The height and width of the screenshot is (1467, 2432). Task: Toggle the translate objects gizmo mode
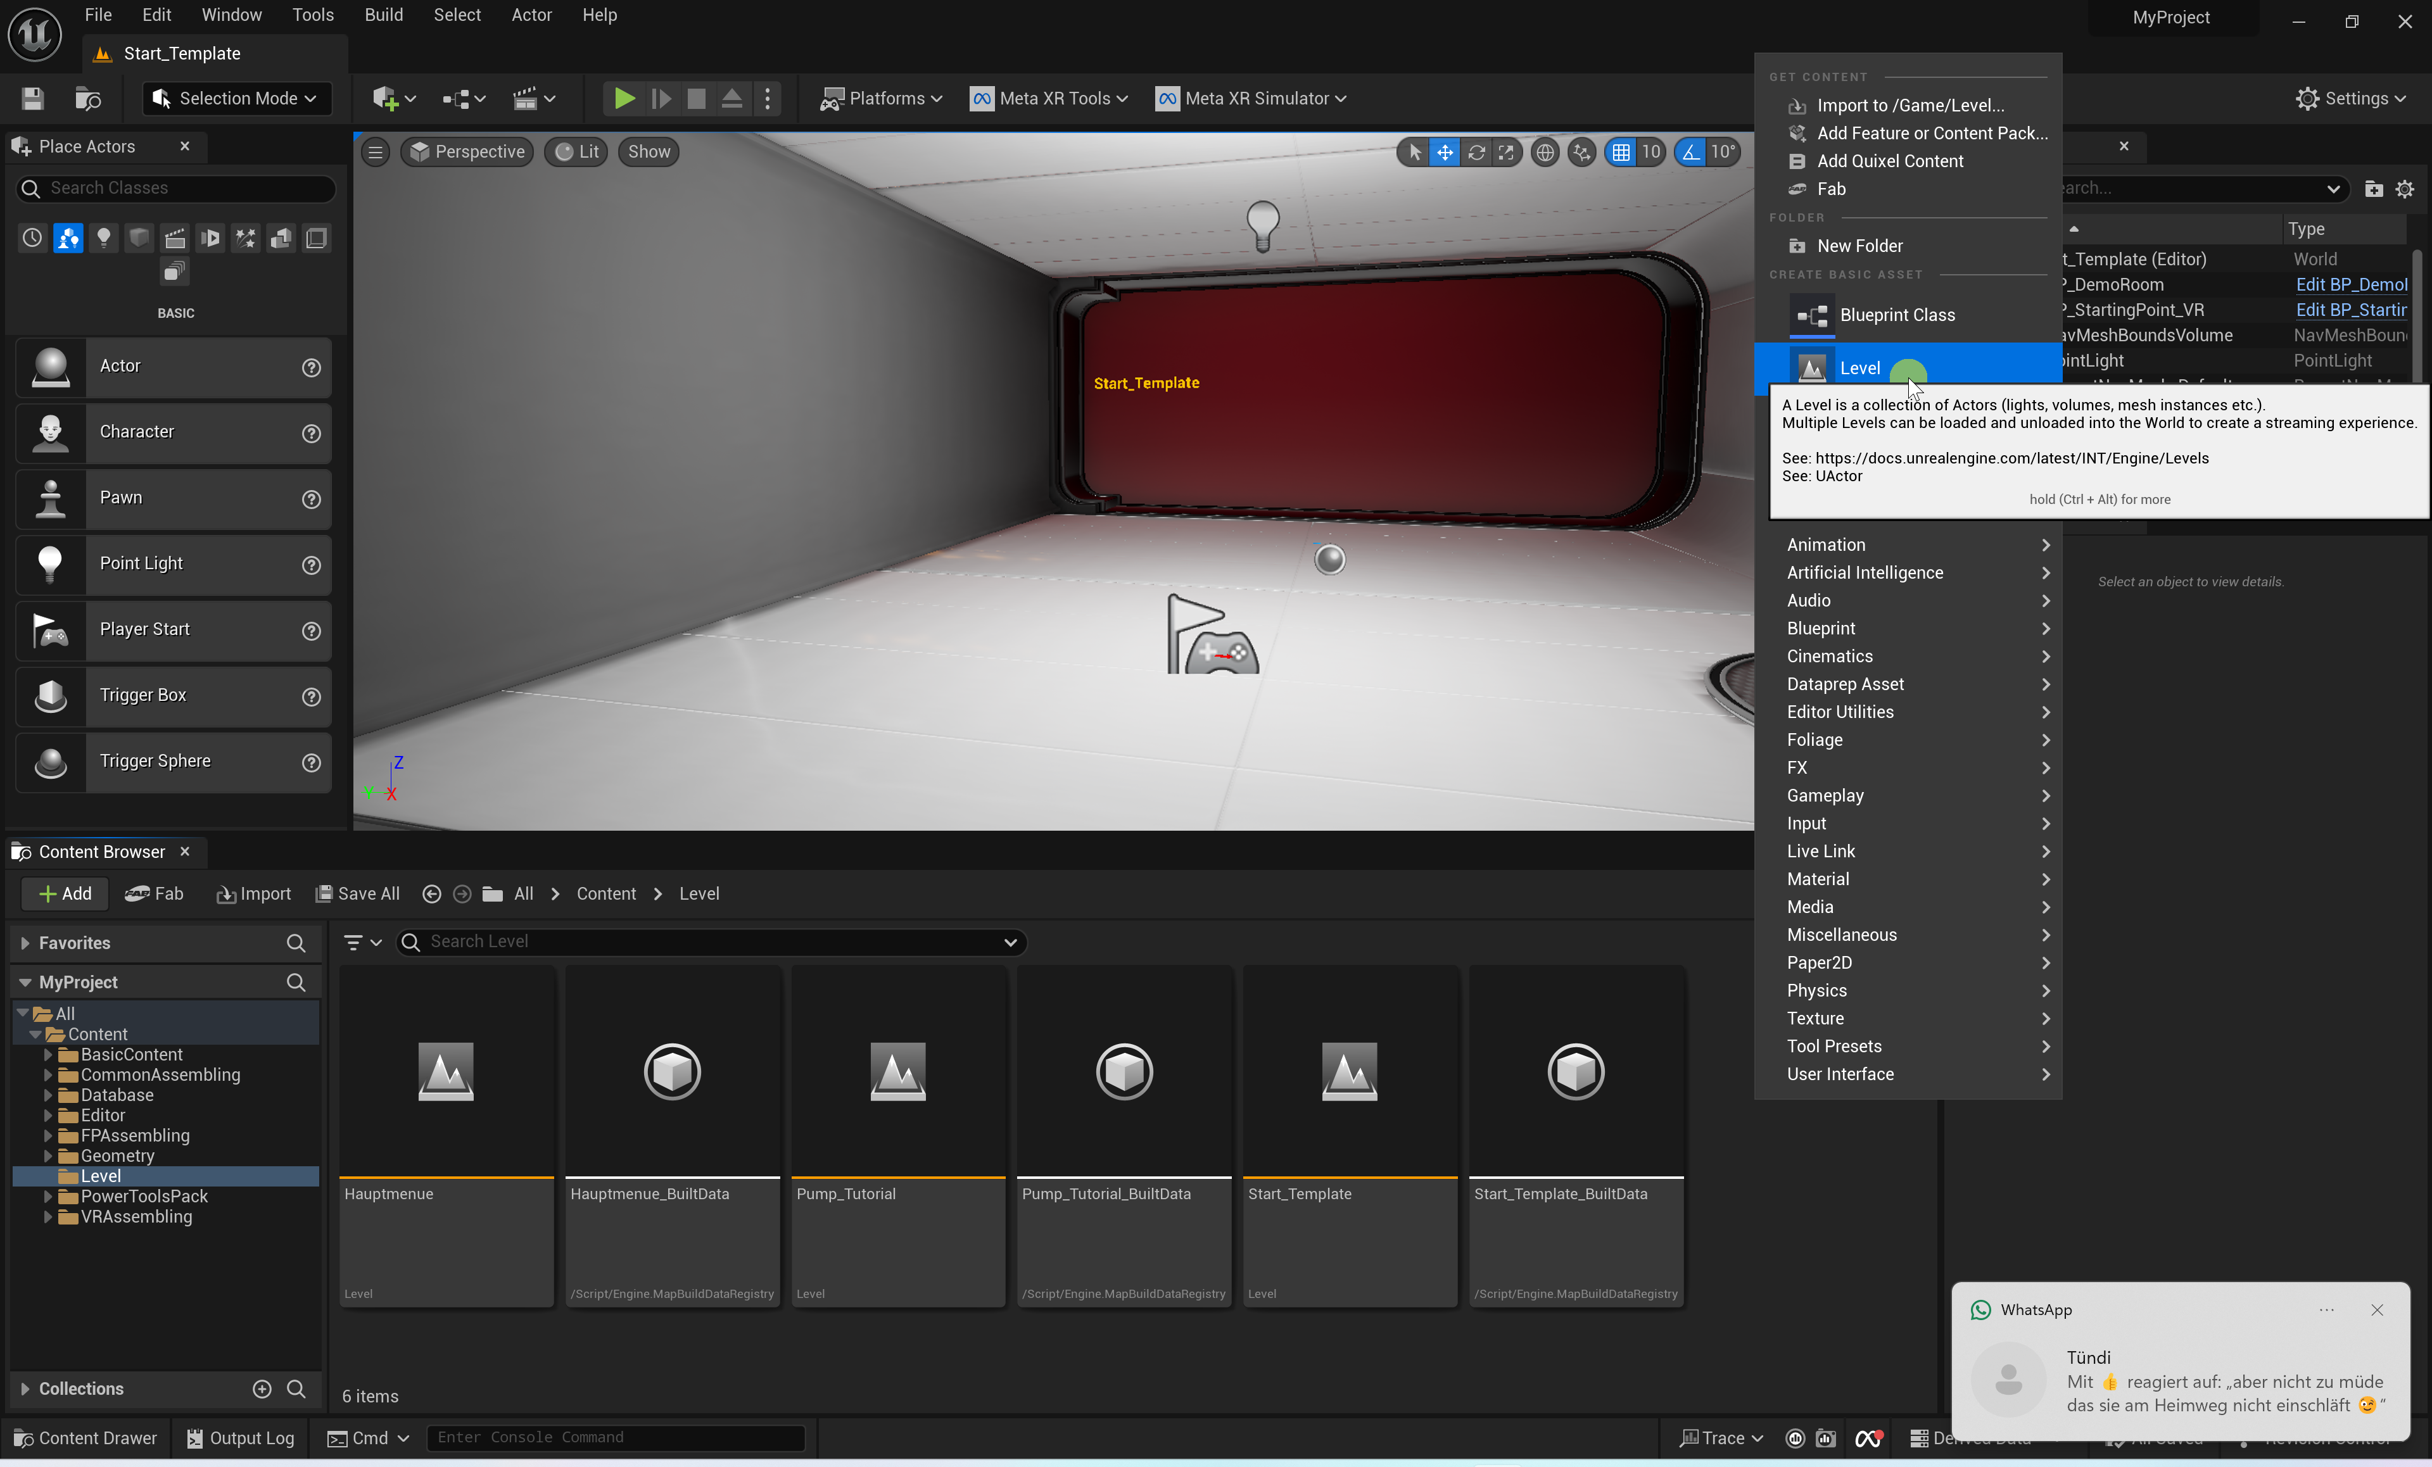coord(1444,152)
